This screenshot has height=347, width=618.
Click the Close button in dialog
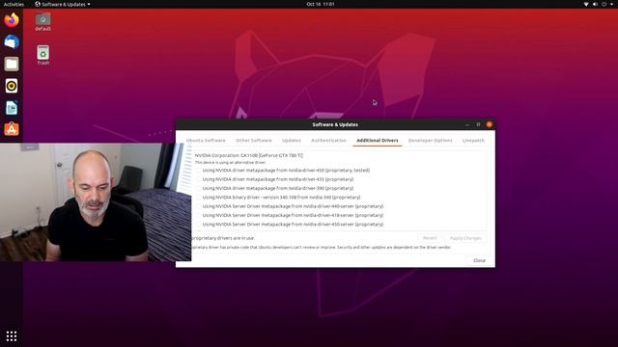coord(479,260)
